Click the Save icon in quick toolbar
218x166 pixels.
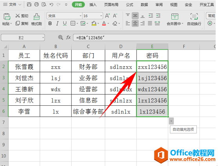coord(29,4)
